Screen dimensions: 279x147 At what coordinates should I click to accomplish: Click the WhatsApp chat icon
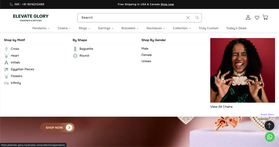[269, 137]
